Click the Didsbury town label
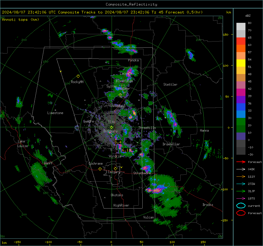Image resolution: width=263 pixels, height=246 pixels. pos(110,131)
